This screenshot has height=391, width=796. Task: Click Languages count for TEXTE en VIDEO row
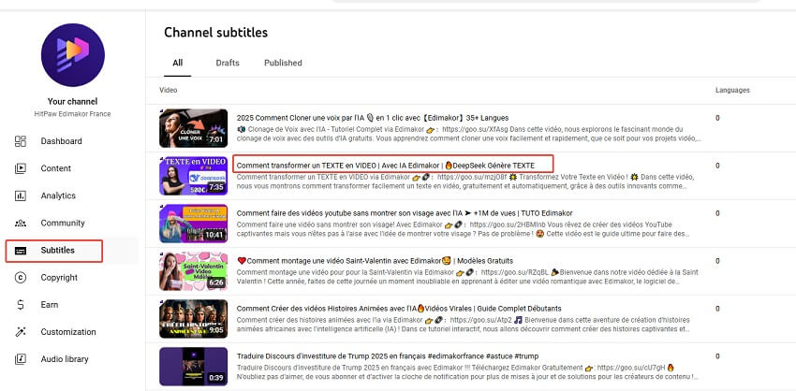click(x=717, y=166)
